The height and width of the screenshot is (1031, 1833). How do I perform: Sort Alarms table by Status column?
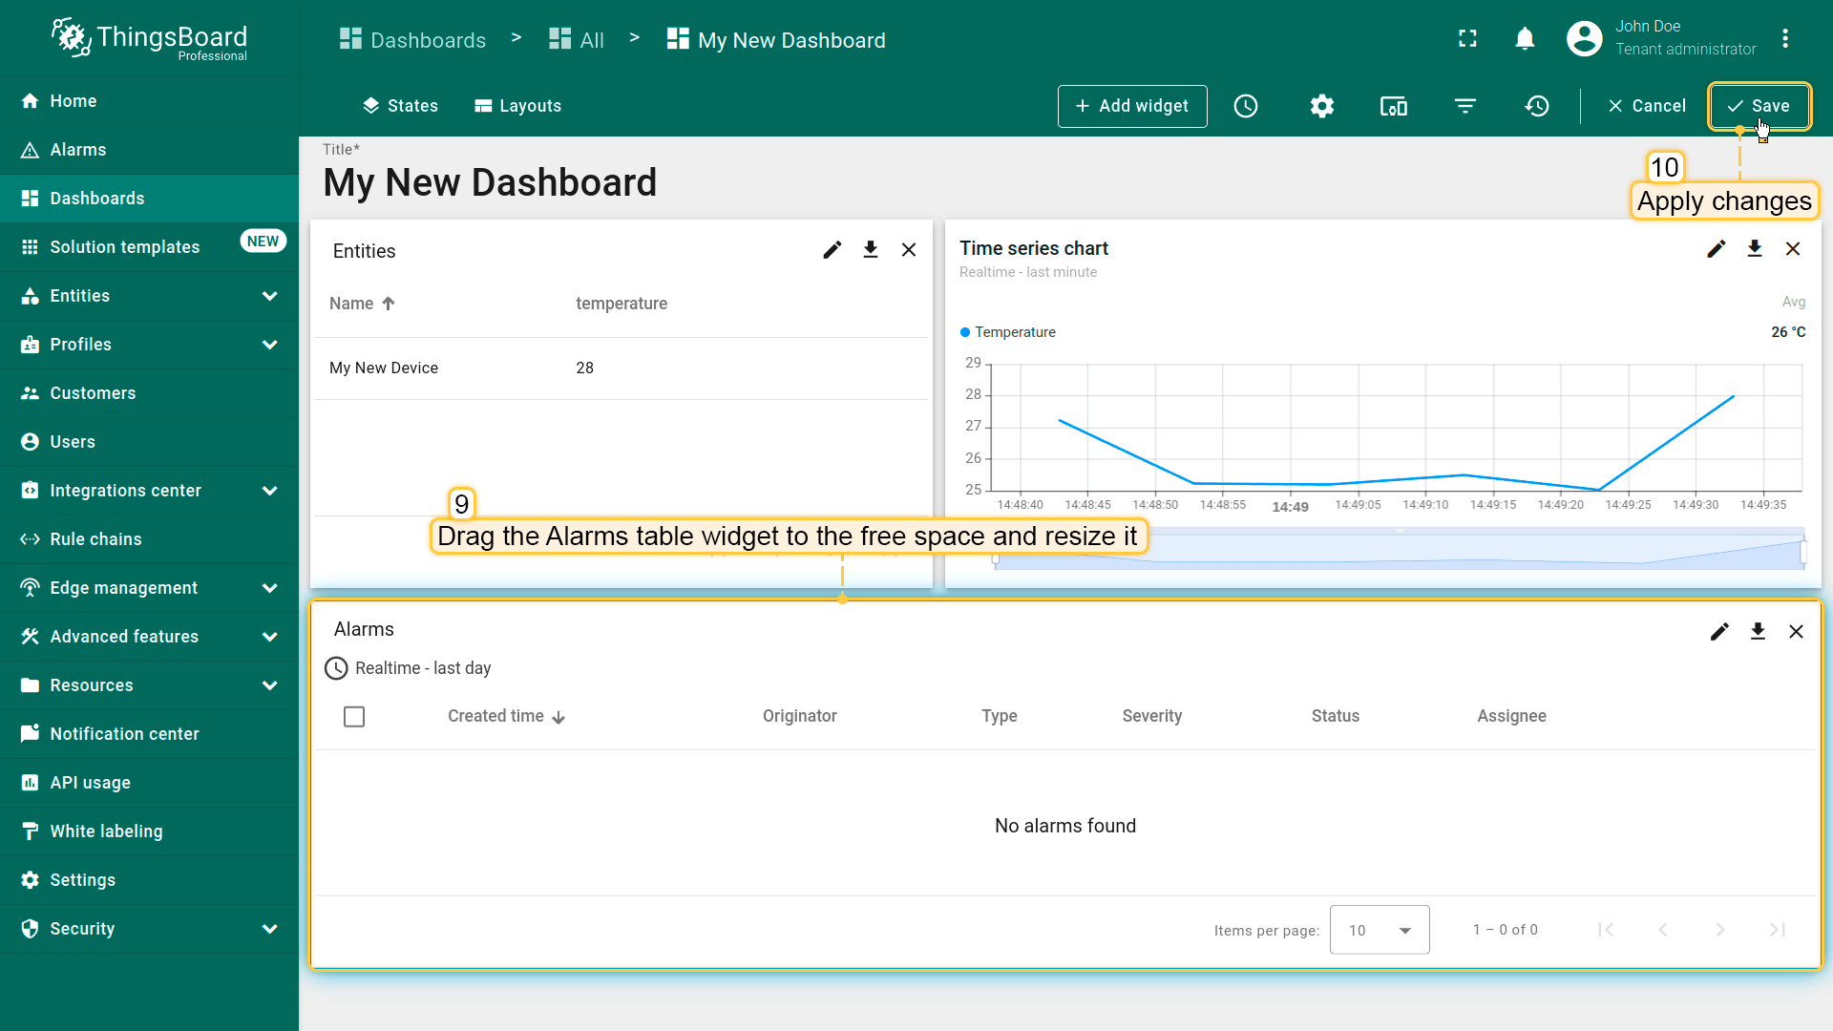[x=1336, y=716]
